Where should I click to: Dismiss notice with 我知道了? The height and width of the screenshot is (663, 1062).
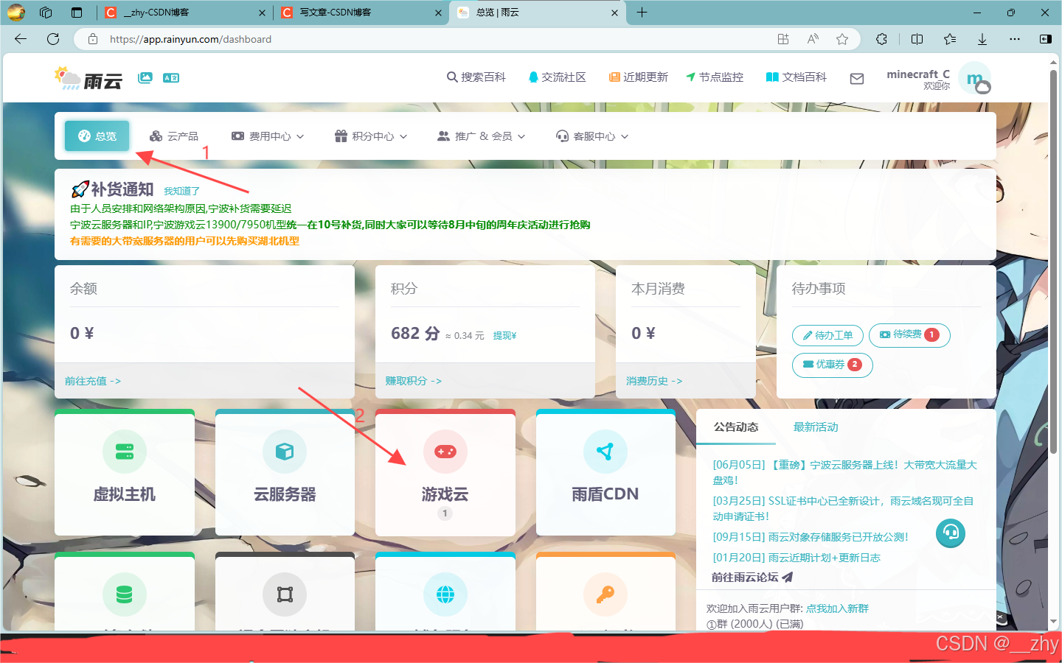tap(181, 191)
